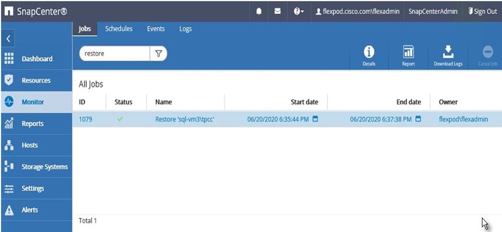This screenshot has height=232, width=502.
Task: Open the Monitor page
Action: [x=37, y=102]
